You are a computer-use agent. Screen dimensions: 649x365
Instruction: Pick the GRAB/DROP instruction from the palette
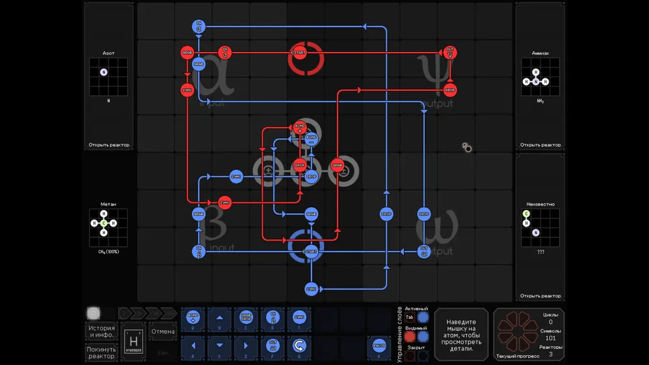pyautogui.click(x=246, y=318)
